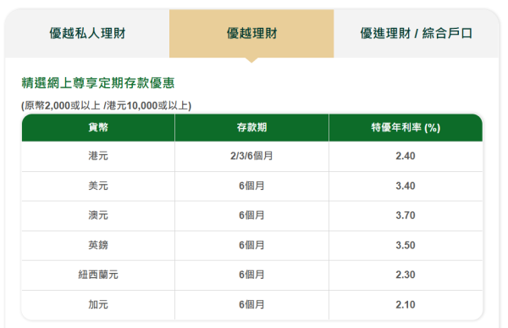Screen dimensions: 508x328
Task: Click the 精選網上尊享定期存款優惠 heading
Action: [x=98, y=83]
